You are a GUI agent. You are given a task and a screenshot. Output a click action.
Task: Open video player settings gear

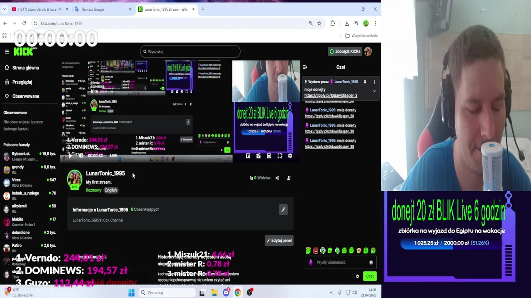coord(290,156)
